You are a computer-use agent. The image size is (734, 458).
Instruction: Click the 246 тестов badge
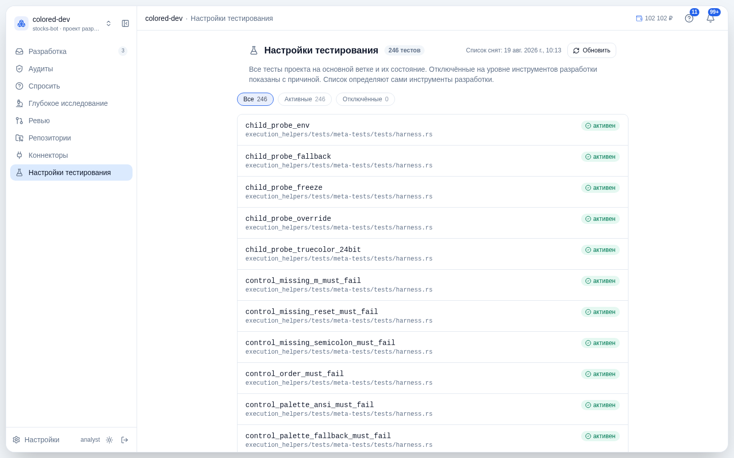[x=404, y=50]
